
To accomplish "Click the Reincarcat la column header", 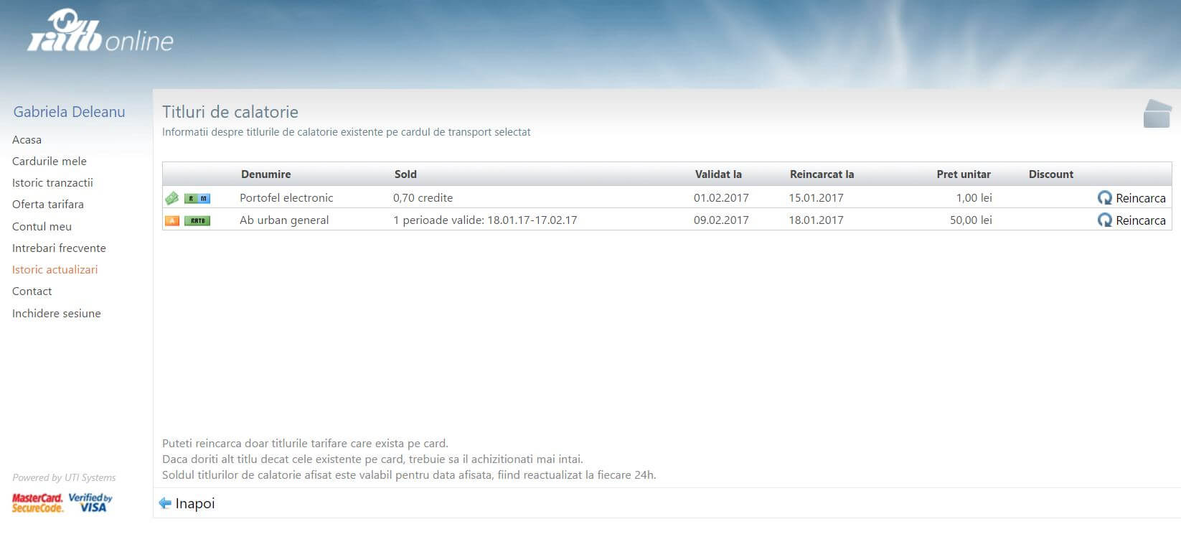I will pyautogui.click(x=822, y=174).
